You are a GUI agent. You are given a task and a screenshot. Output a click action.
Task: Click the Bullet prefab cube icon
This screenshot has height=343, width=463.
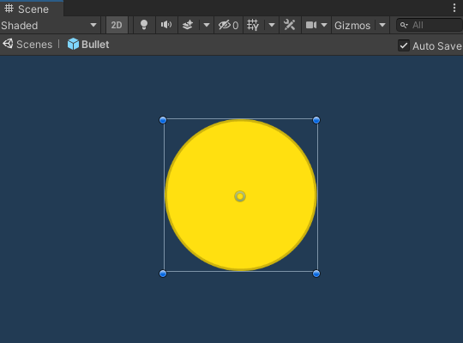pos(73,45)
